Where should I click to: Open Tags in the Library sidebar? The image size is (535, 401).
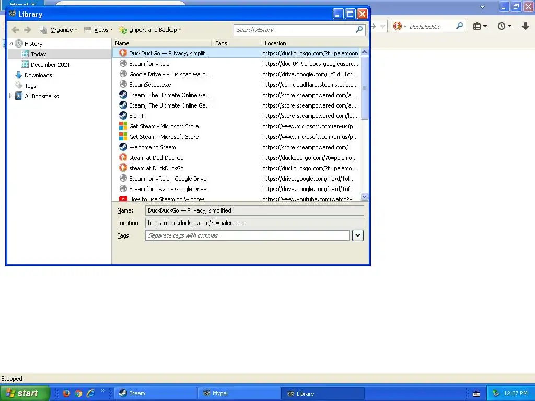pyautogui.click(x=30, y=86)
